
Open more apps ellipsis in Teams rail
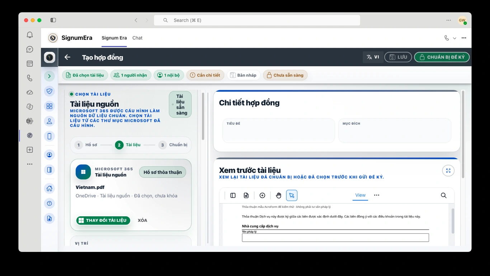pyautogui.click(x=30, y=164)
